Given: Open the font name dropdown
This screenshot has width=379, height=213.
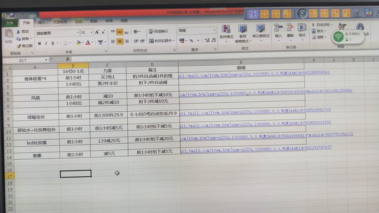Looking at the screenshot, I should pos(78,33).
